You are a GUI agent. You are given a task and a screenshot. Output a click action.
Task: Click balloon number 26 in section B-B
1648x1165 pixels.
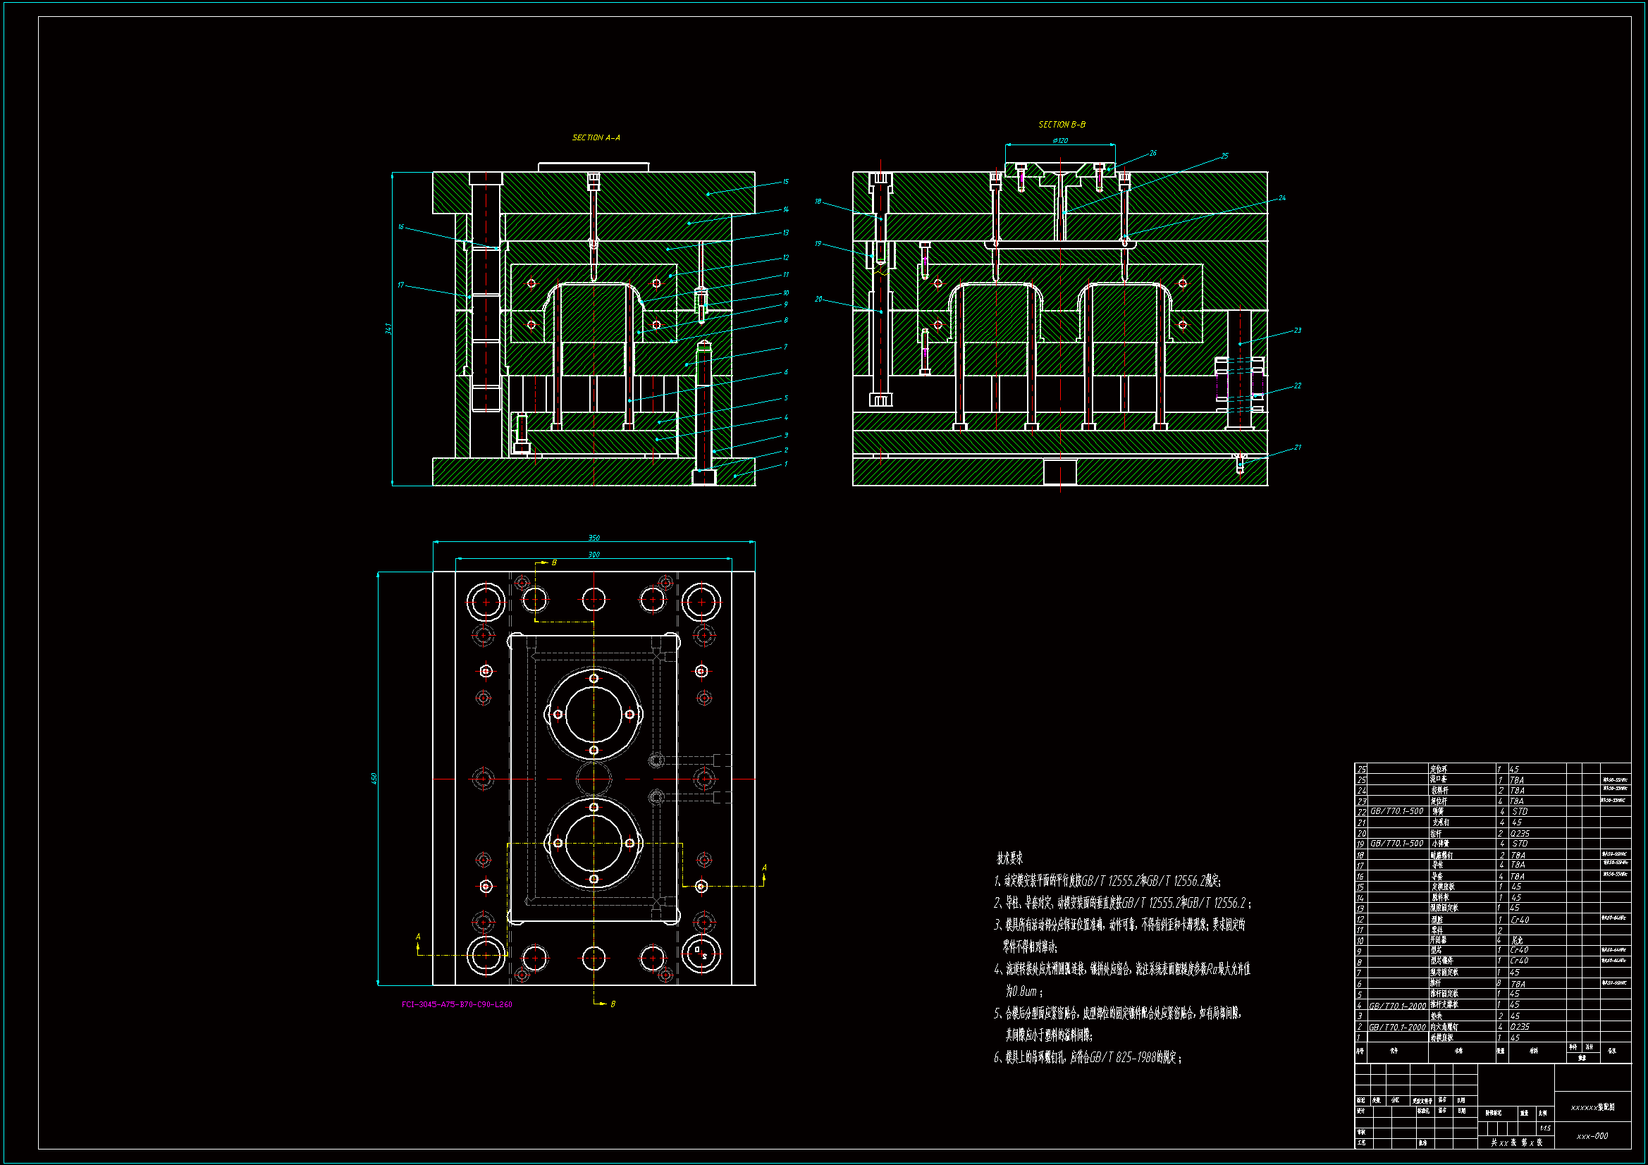[1152, 153]
